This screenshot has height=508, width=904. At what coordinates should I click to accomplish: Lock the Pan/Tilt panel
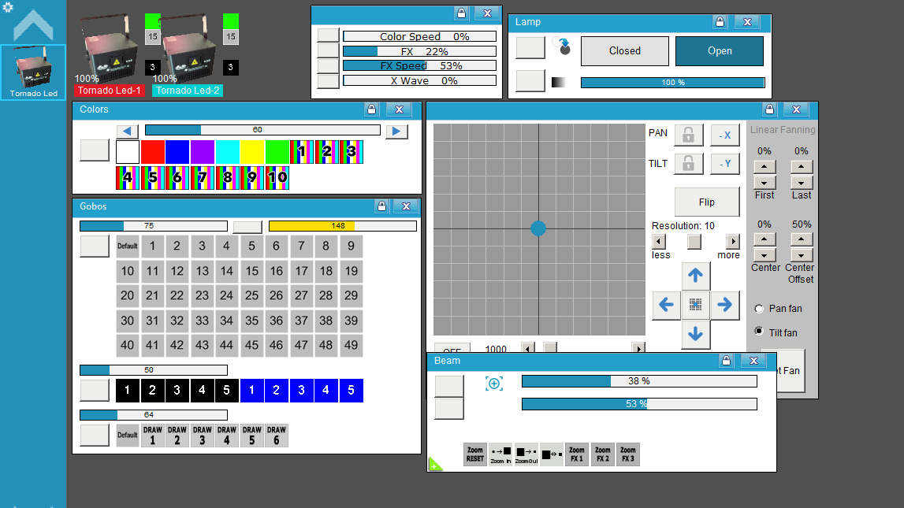(x=769, y=109)
